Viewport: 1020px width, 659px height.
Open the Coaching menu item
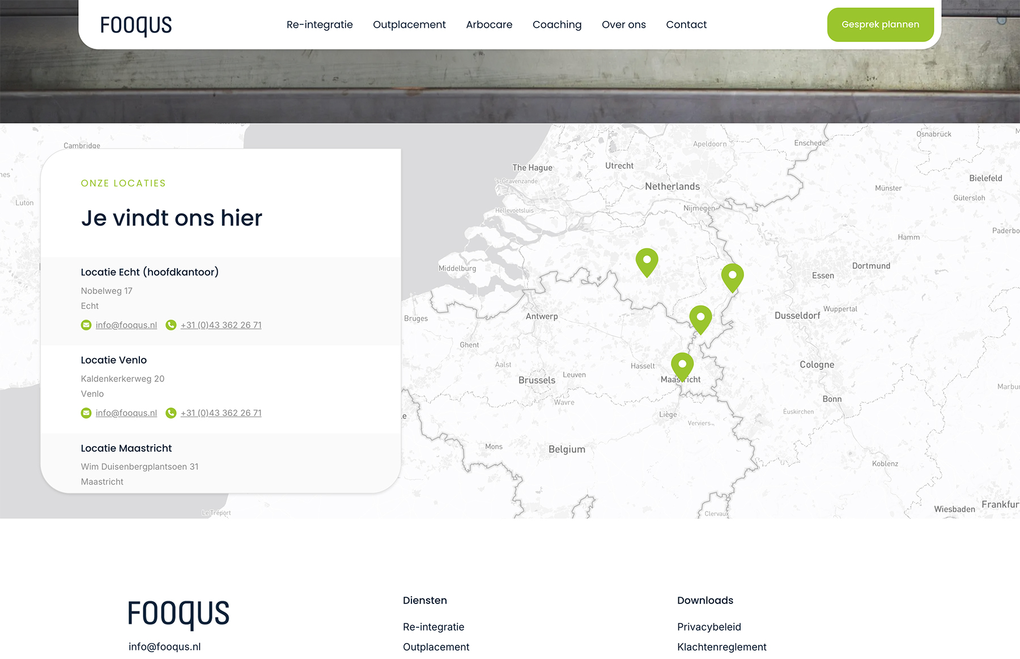pyautogui.click(x=557, y=24)
